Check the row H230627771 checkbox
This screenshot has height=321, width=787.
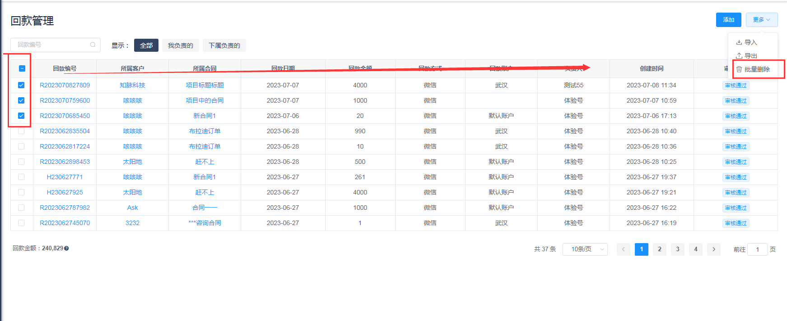click(21, 177)
